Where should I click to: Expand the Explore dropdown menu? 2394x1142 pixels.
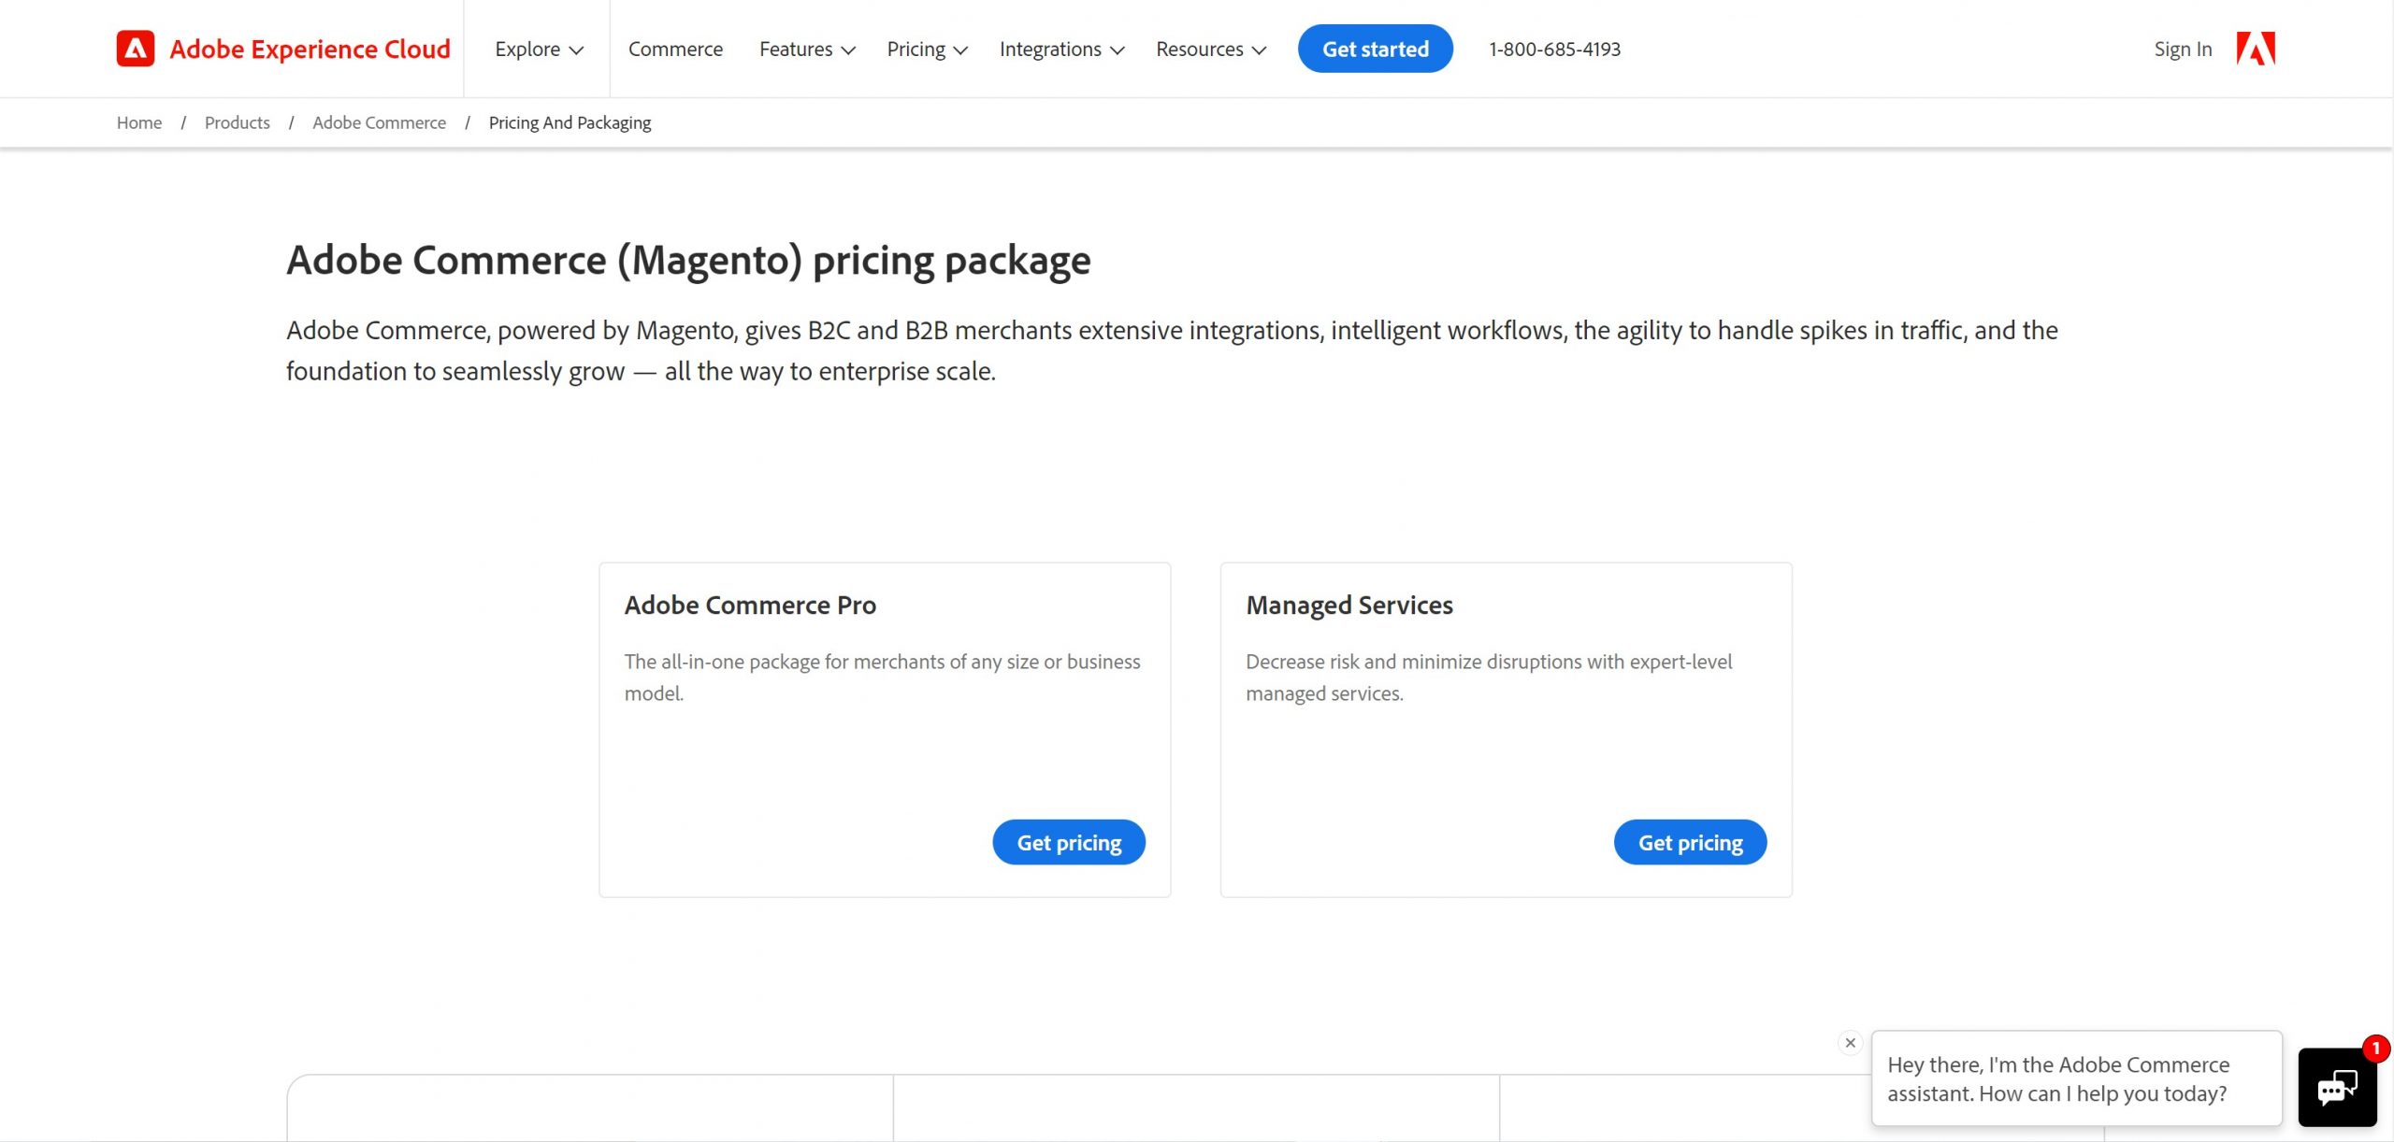pyautogui.click(x=539, y=49)
